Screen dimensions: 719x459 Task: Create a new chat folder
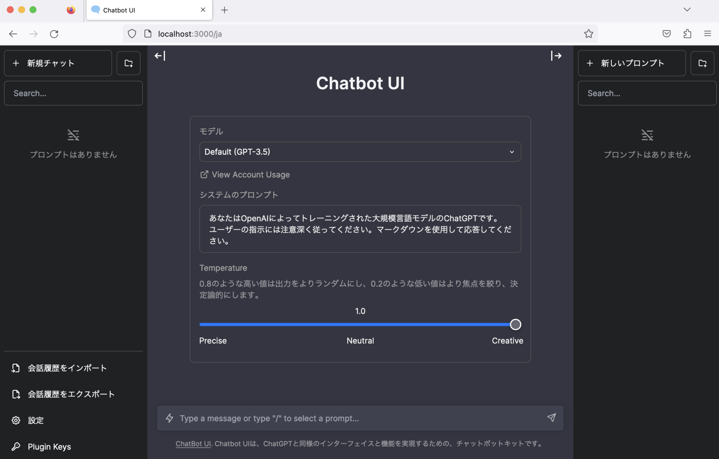coord(128,63)
